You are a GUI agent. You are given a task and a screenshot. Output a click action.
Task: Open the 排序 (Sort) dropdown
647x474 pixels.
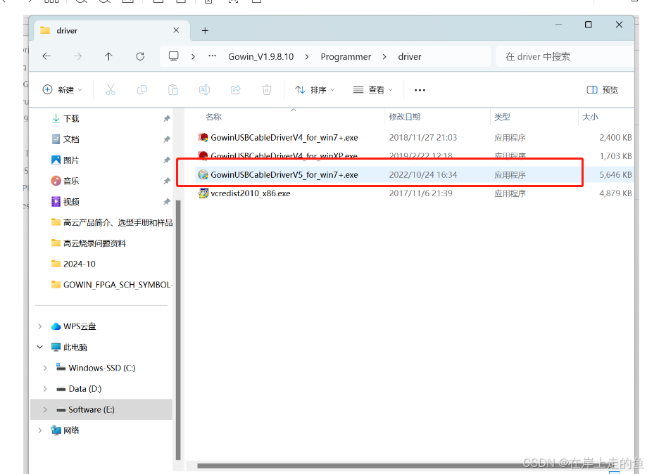click(315, 90)
